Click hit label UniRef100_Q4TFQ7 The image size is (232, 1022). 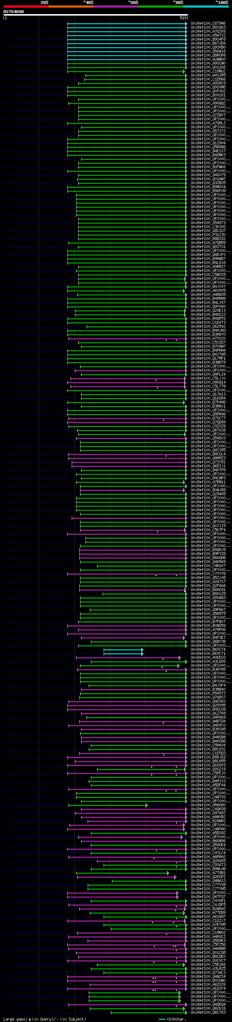click(208, 897)
